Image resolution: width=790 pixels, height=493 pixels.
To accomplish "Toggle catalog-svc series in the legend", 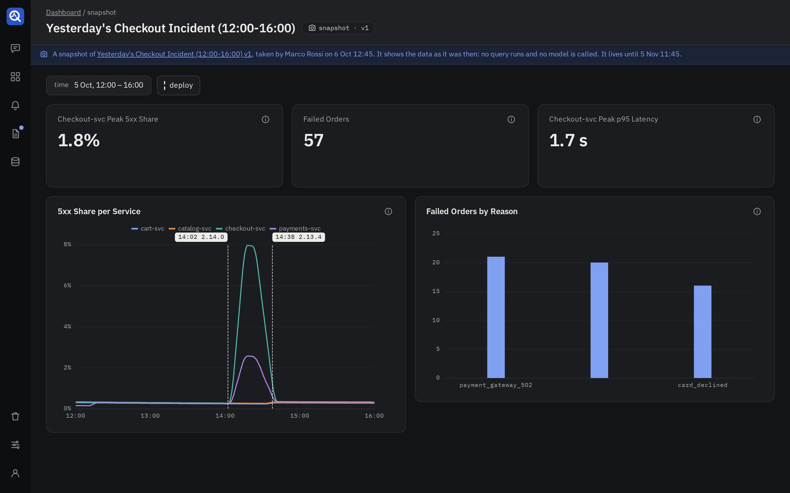I will pyautogui.click(x=190, y=229).
